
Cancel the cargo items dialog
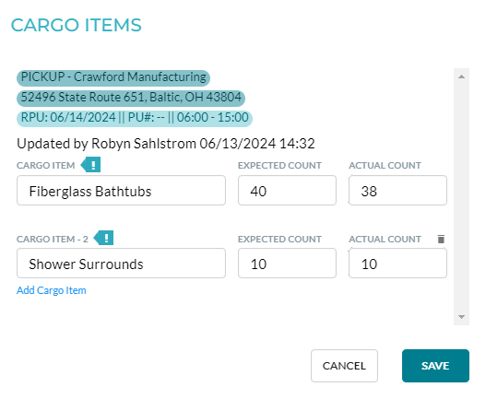click(344, 366)
